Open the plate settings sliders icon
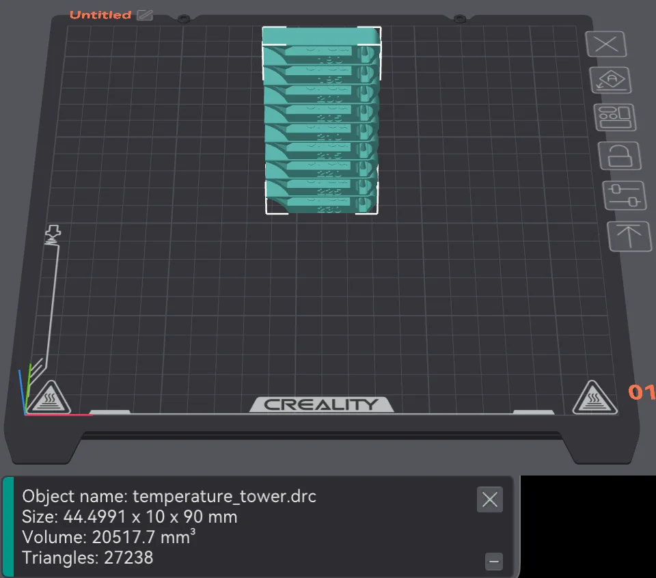 tap(624, 195)
